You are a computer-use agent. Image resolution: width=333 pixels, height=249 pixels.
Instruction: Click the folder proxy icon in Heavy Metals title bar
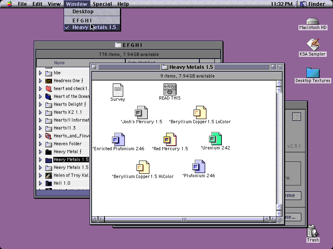tap(164, 67)
